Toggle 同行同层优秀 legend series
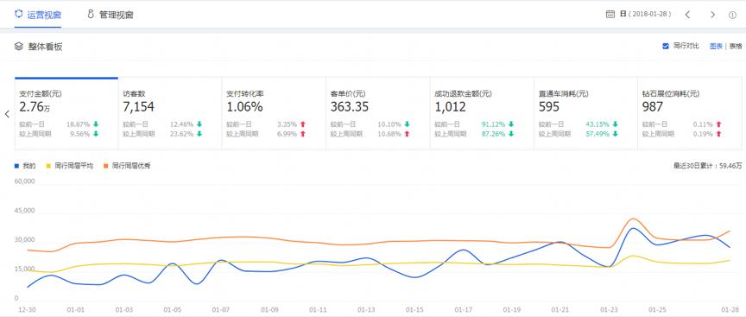 tap(127, 166)
